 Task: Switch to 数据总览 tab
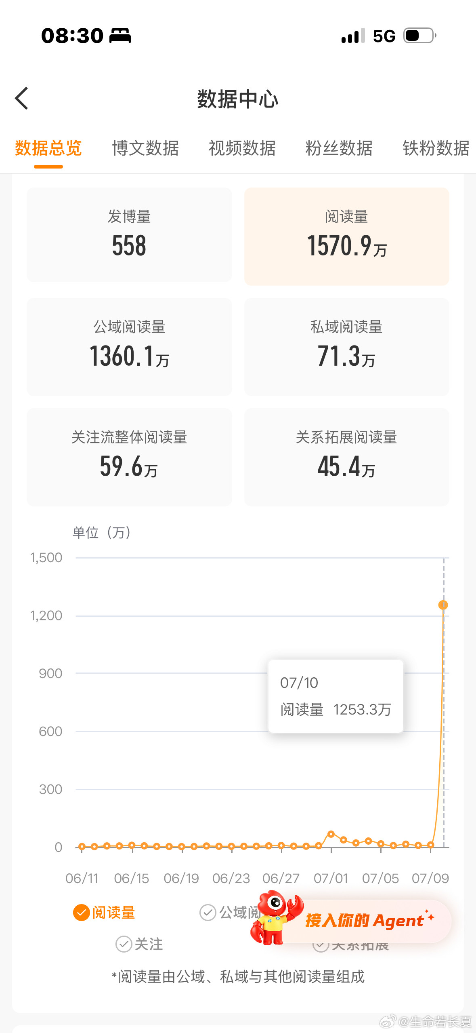(x=48, y=148)
